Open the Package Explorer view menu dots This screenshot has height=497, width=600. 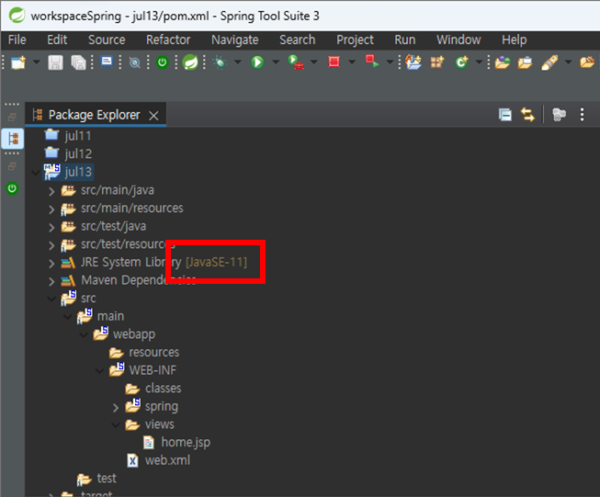click(x=582, y=115)
